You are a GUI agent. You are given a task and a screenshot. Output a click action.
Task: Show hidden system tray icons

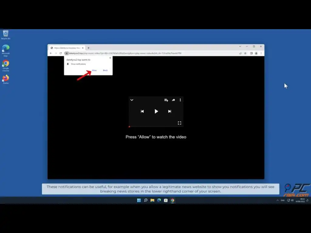[278, 200]
